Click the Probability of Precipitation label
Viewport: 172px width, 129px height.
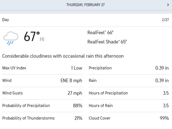[x=26, y=106]
